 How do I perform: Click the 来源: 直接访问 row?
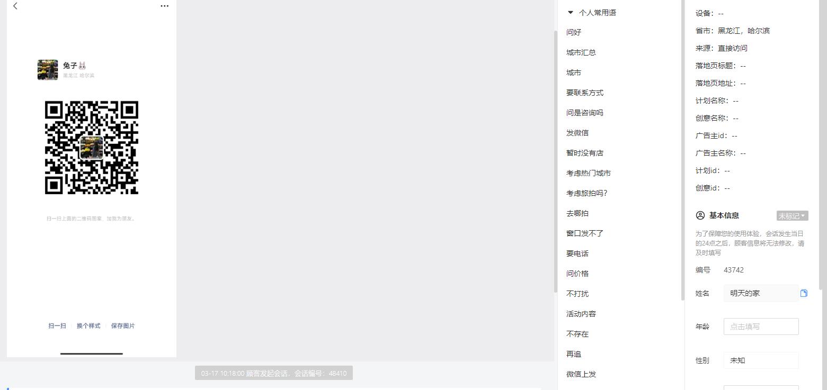[722, 48]
